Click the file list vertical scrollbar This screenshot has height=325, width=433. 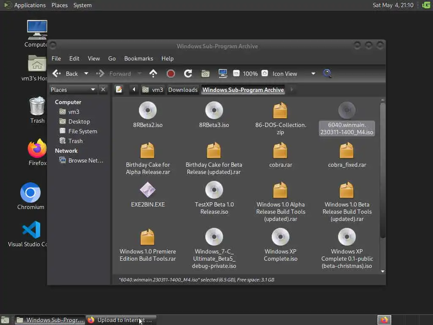point(382,170)
